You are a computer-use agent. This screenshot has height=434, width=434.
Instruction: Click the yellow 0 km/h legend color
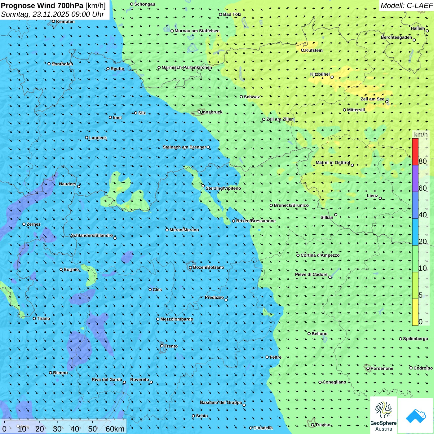[415, 312]
